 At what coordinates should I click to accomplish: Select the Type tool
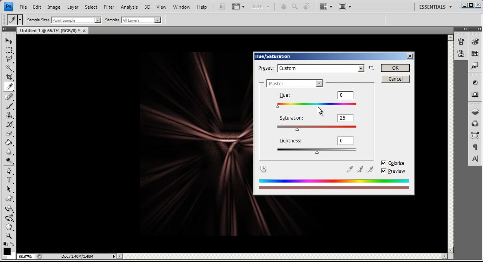(x=9, y=180)
